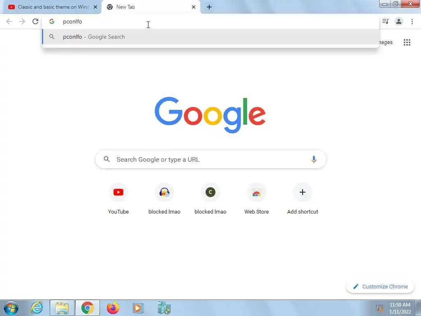Select the New Tab tab
Screen dimensions: 421x316
[150, 7]
